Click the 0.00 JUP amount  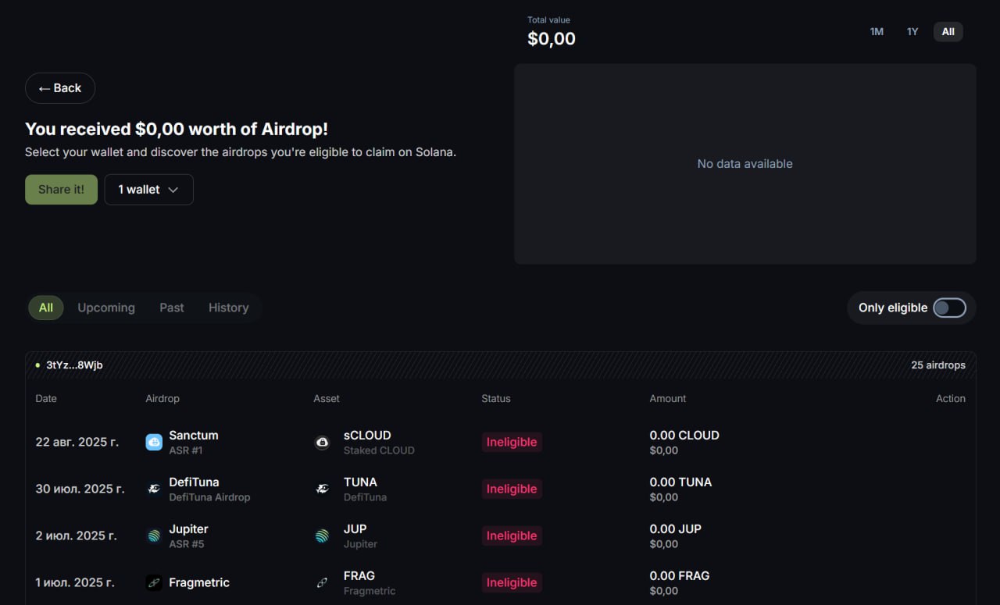coord(676,529)
